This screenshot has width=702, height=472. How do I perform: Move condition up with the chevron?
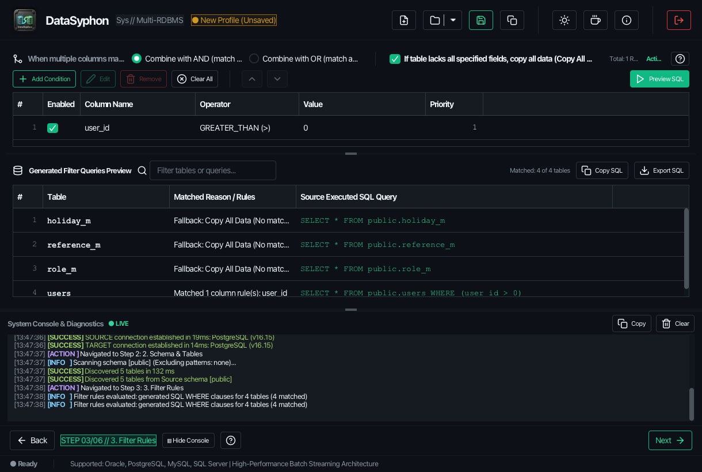(x=252, y=79)
